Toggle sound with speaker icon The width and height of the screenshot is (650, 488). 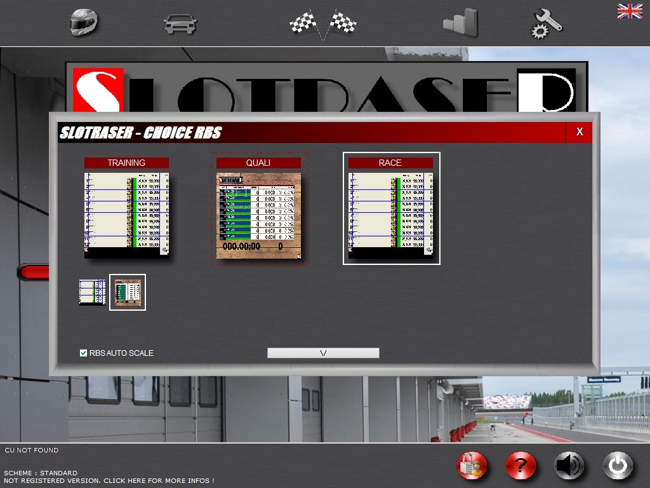pos(569,465)
